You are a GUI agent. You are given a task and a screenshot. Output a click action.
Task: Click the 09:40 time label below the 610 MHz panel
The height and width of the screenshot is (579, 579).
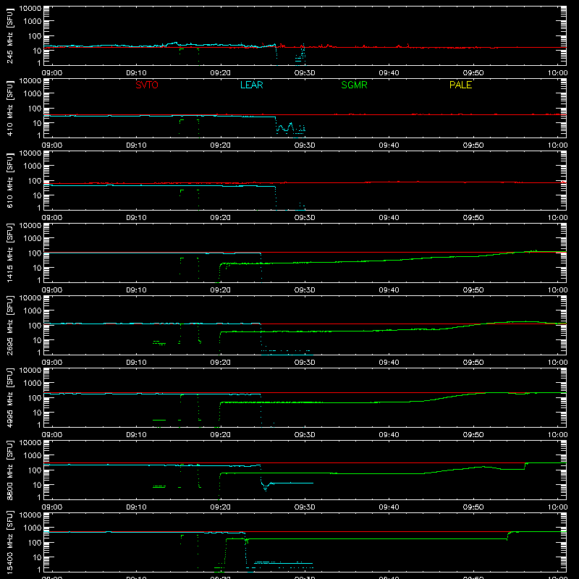pyautogui.click(x=389, y=218)
